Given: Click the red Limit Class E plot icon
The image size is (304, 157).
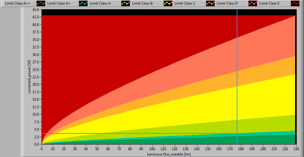Looking at the screenshot, I should point(295,3).
